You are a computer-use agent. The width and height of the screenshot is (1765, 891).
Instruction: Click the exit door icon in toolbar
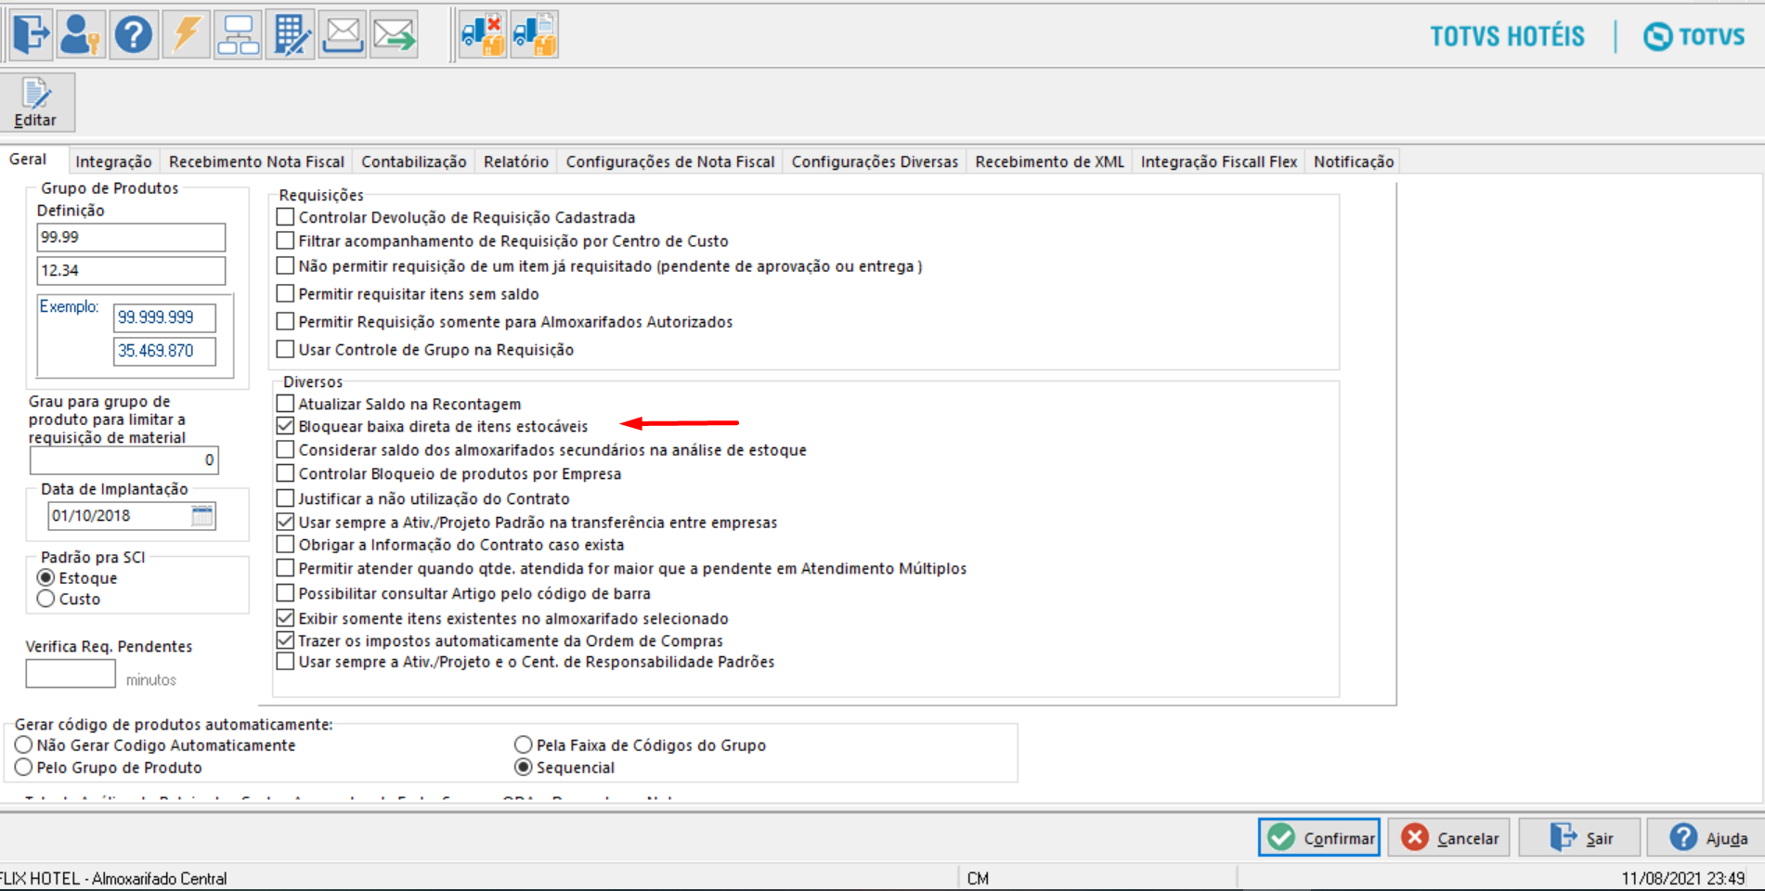[x=31, y=35]
